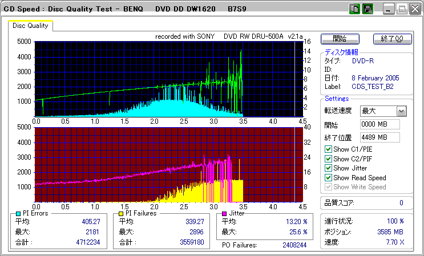Click the copy-to-clipboard icon in title bar

click(354, 9)
